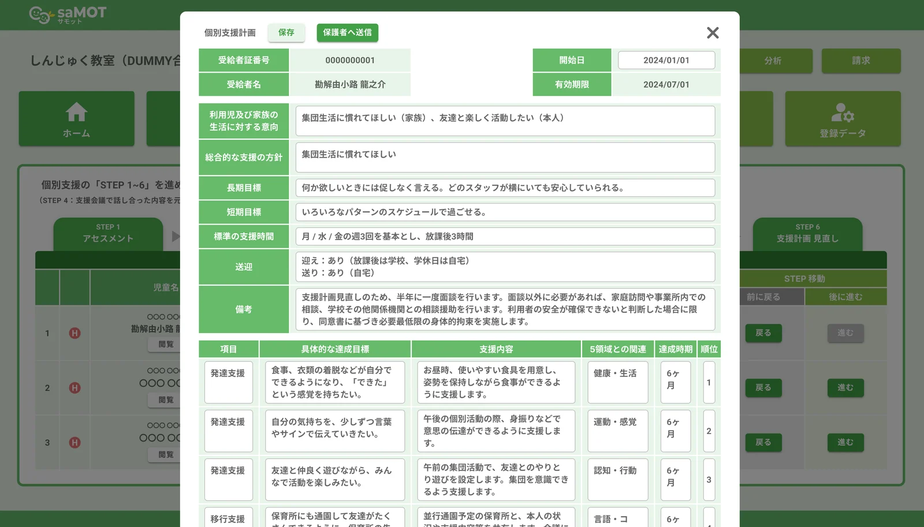Edit the 備考 text field

(x=505, y=309)
